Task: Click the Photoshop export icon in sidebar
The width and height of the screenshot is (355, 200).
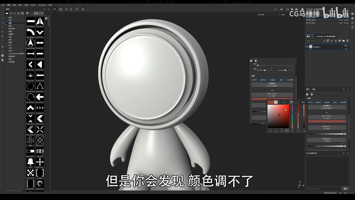Action: click(x=2, y=56)
